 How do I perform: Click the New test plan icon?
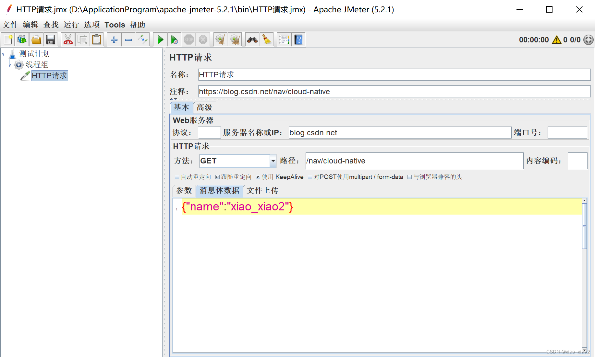(8, 40)
